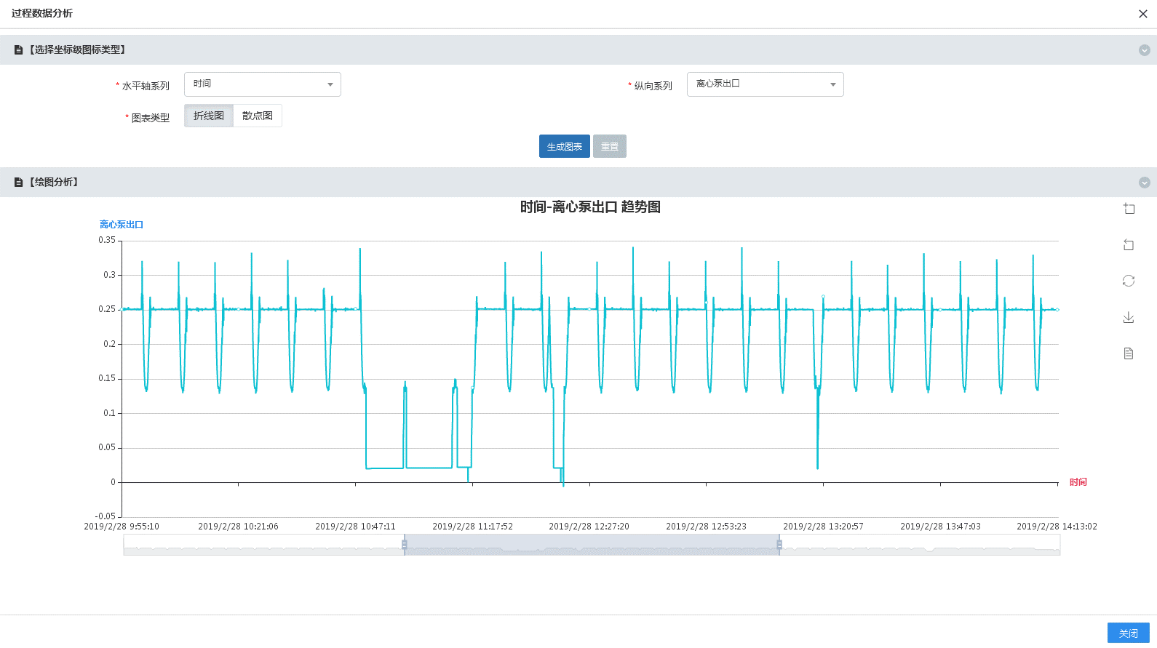Screen dimensions: 1157x648
Task: Select the 折线图 chart type
Action: point(209,116)
